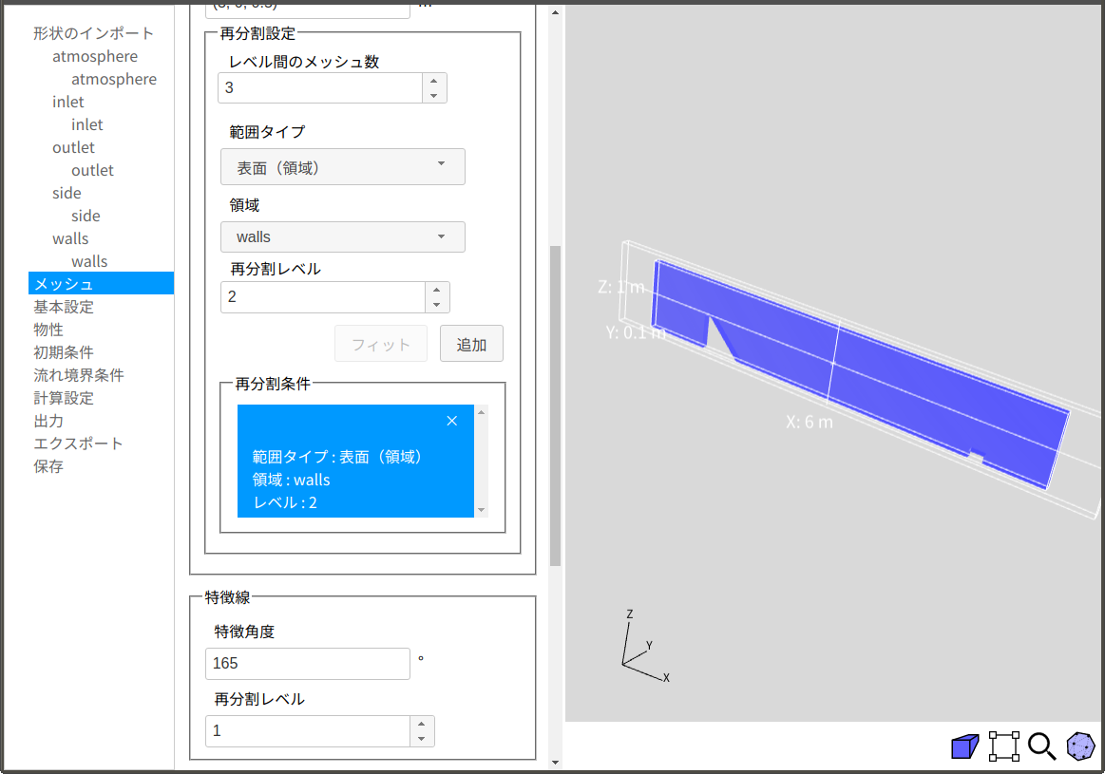The height and width of the screenshot is (774, 1105).
Task: Click the 再分割レベル input showing 2
Action: [x=323, y=297]
